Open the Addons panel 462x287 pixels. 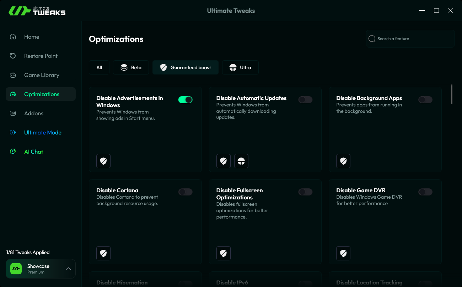coord(34,113)
